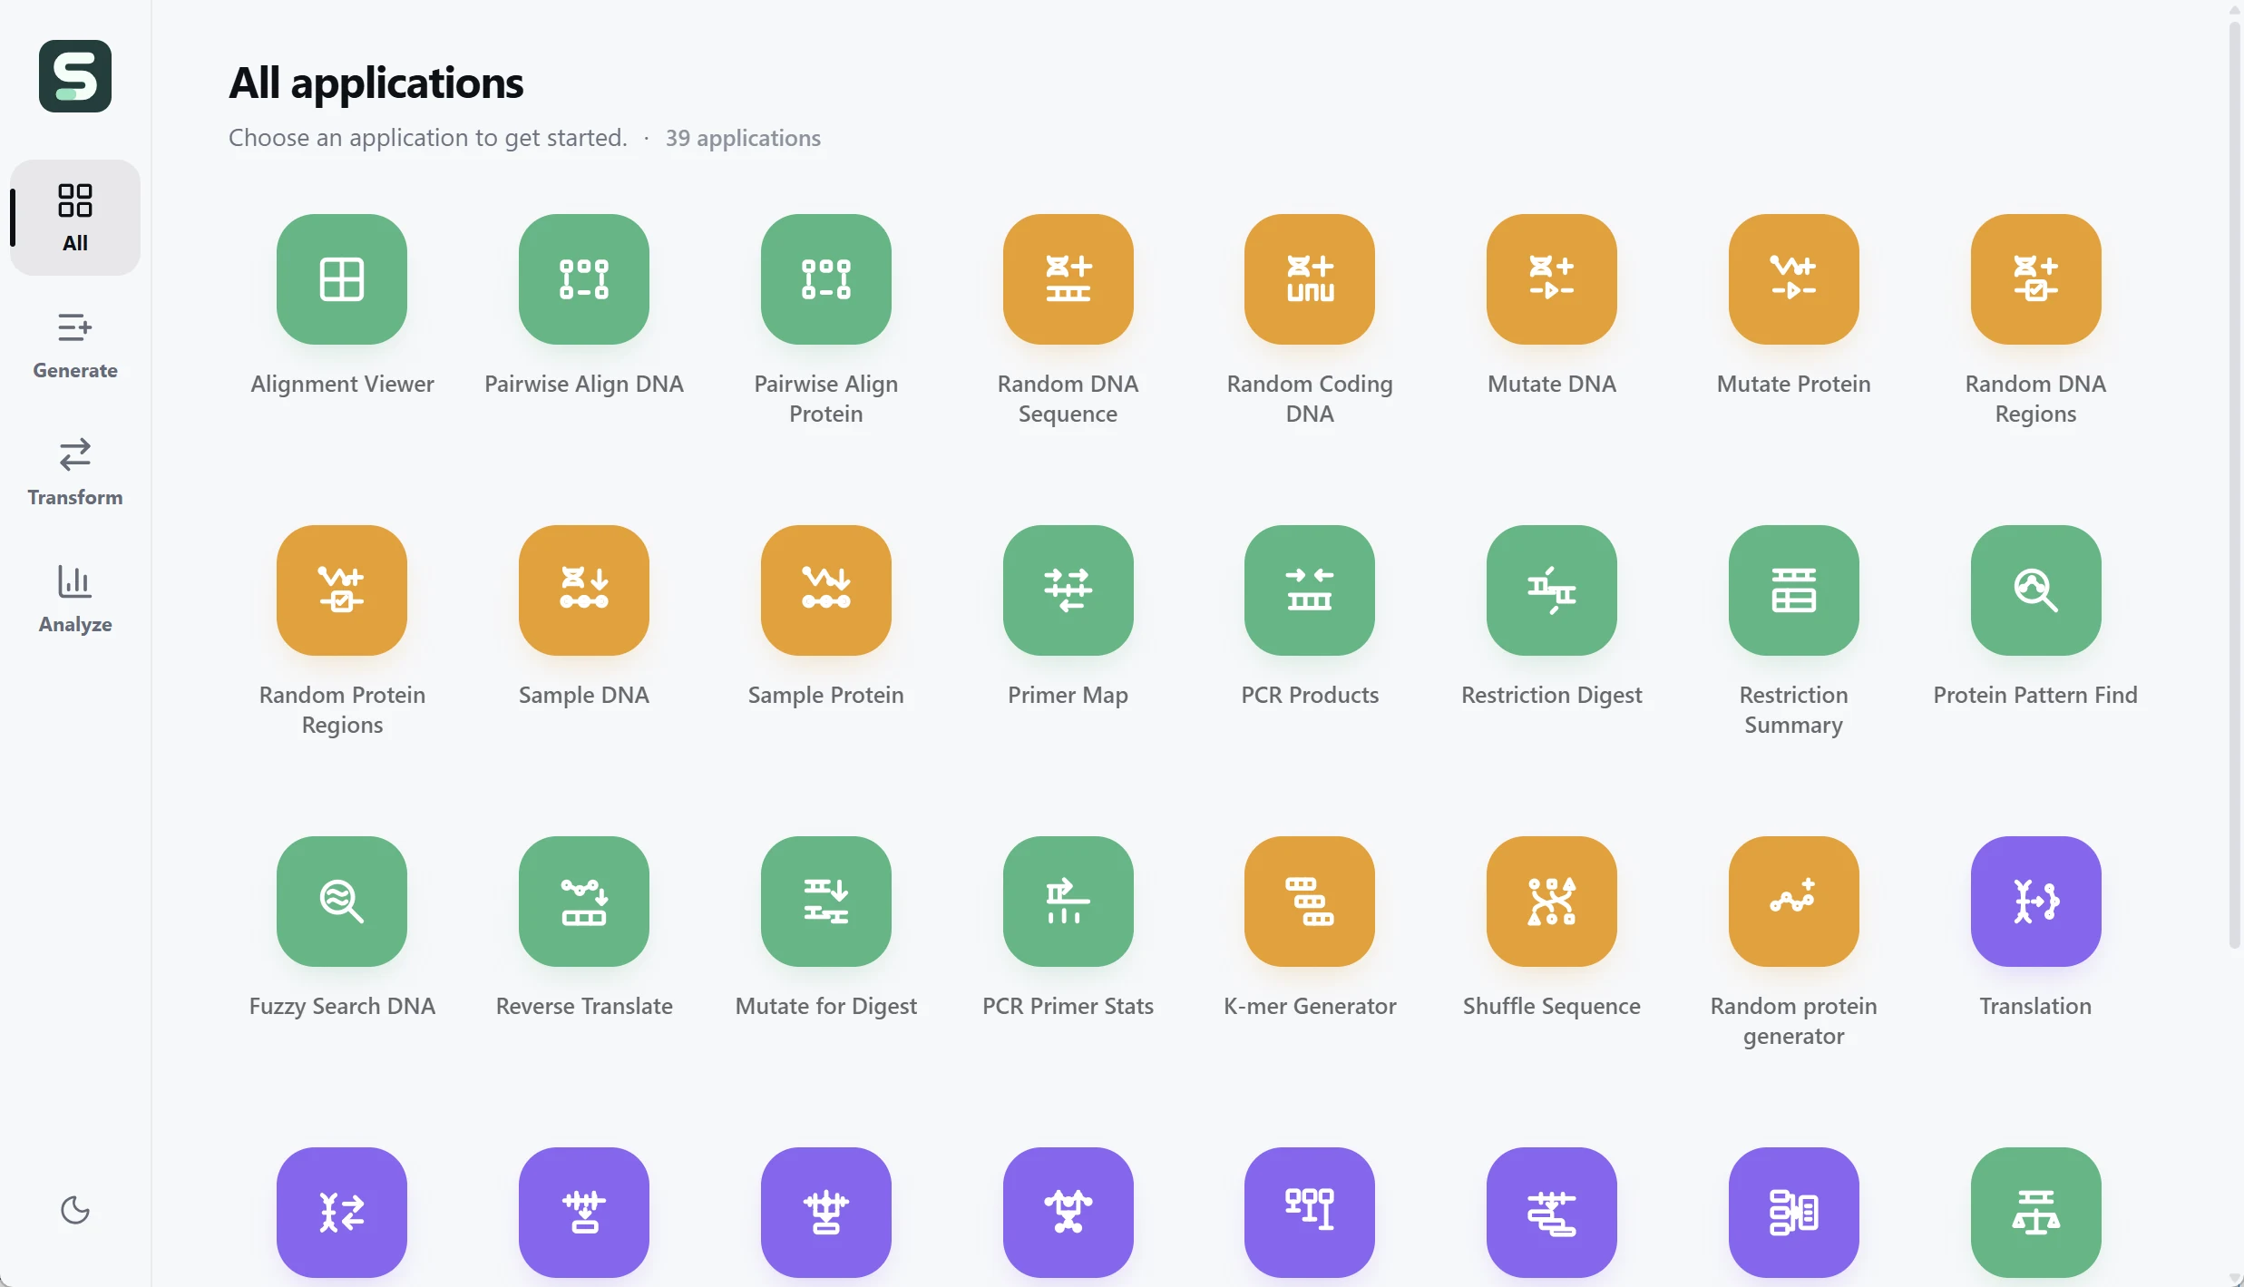Viewport: 2244px width, 1287px height.
Task: Click the Sample DNA label text
Action: (584, 696)
